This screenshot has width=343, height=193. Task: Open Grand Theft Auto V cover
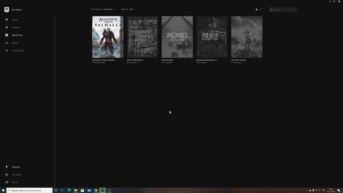pos(143,37)
